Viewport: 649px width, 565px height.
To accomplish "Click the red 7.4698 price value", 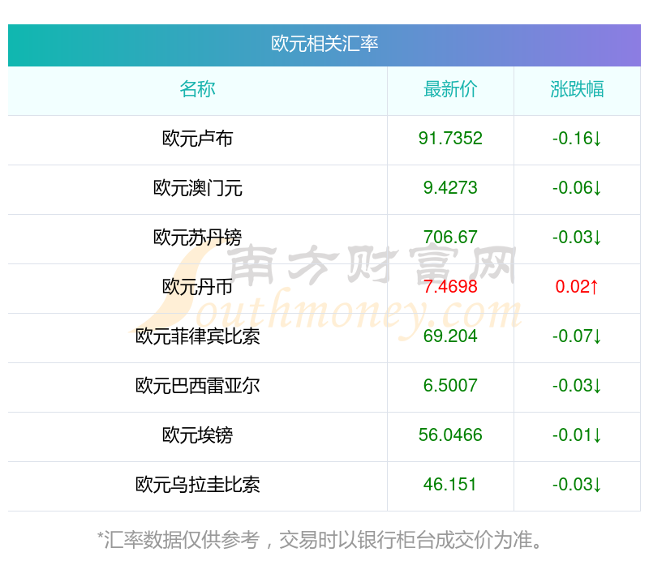I will pyautogui.click(x=450, y=287).
